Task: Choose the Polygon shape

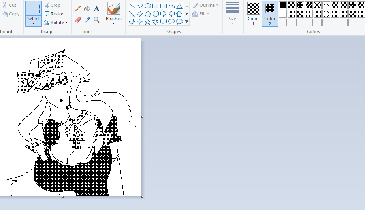Action: (171, 6)
